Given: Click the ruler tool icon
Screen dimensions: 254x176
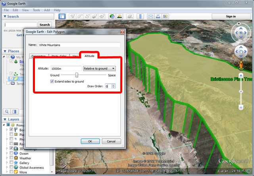Looking at the screenshot, I should [140, 16].
